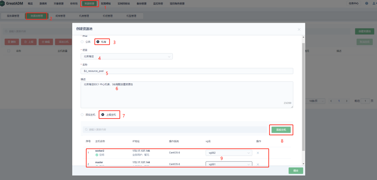Click the 名称 field containing BJ_resource_pool
The width and height of the screenshot is (377, 180).
tap(187, 71)
